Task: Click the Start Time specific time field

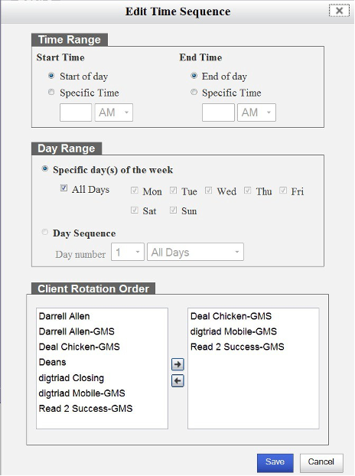Action: coord(76,112)
